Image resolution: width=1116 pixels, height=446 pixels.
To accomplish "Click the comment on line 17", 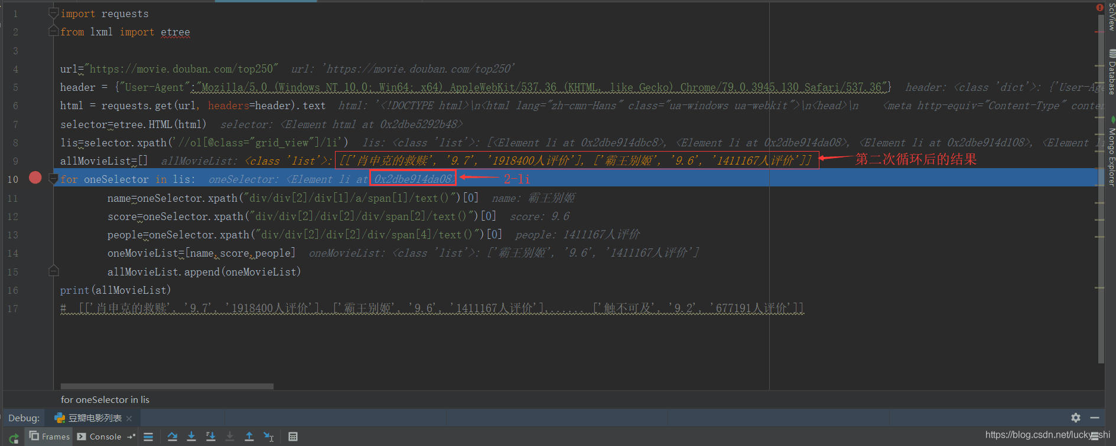I will point(432,309).
